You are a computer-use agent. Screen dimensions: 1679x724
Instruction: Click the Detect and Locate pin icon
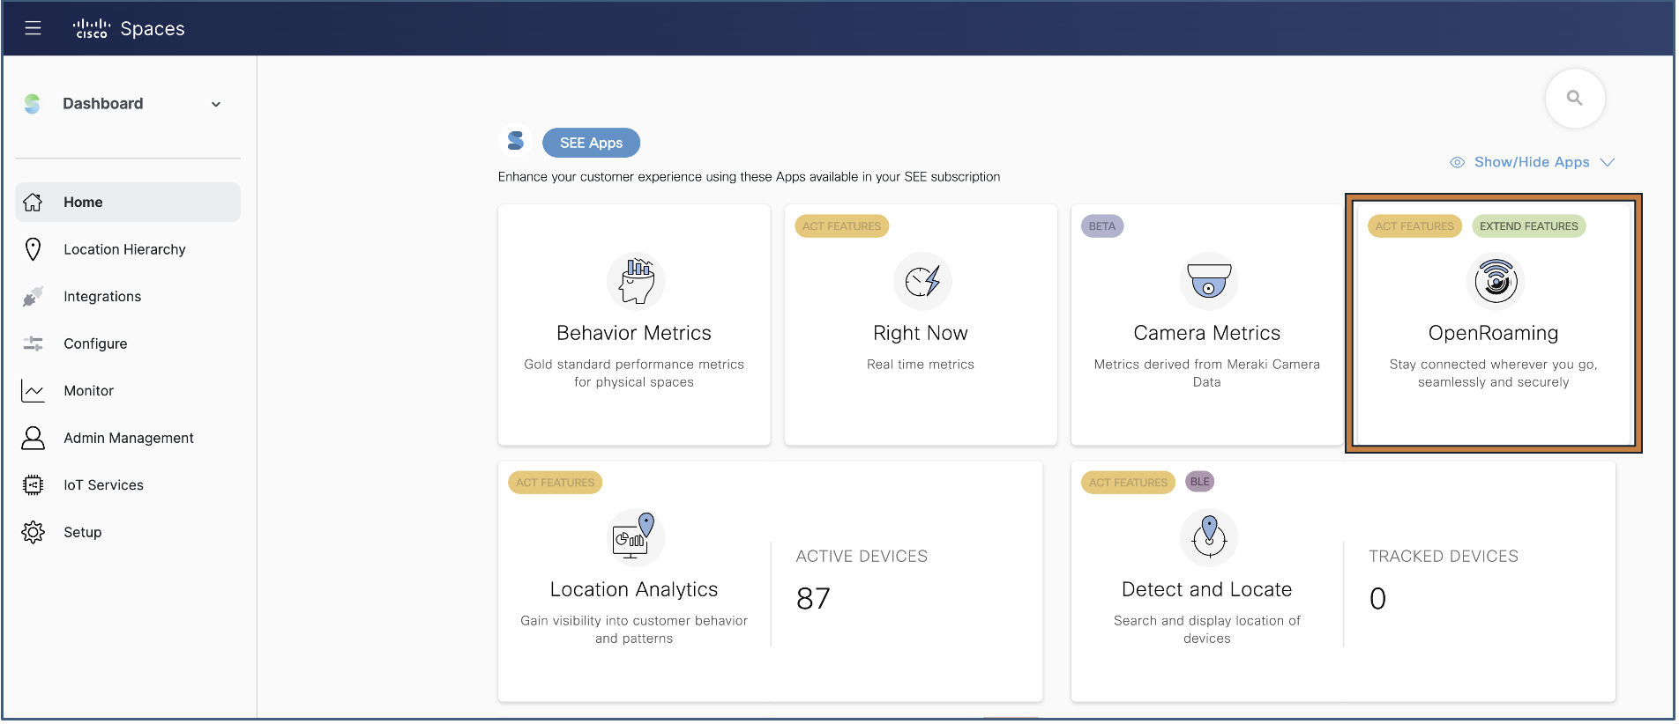1208,537
